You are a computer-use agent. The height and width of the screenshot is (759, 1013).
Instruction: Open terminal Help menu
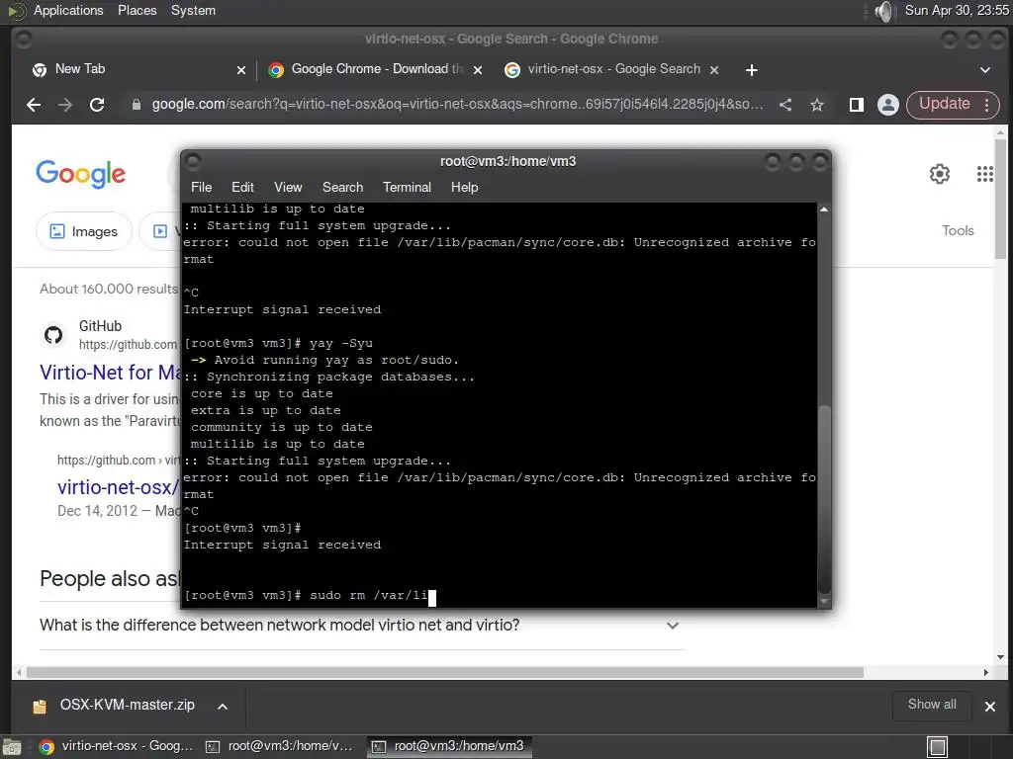[464, 187]
